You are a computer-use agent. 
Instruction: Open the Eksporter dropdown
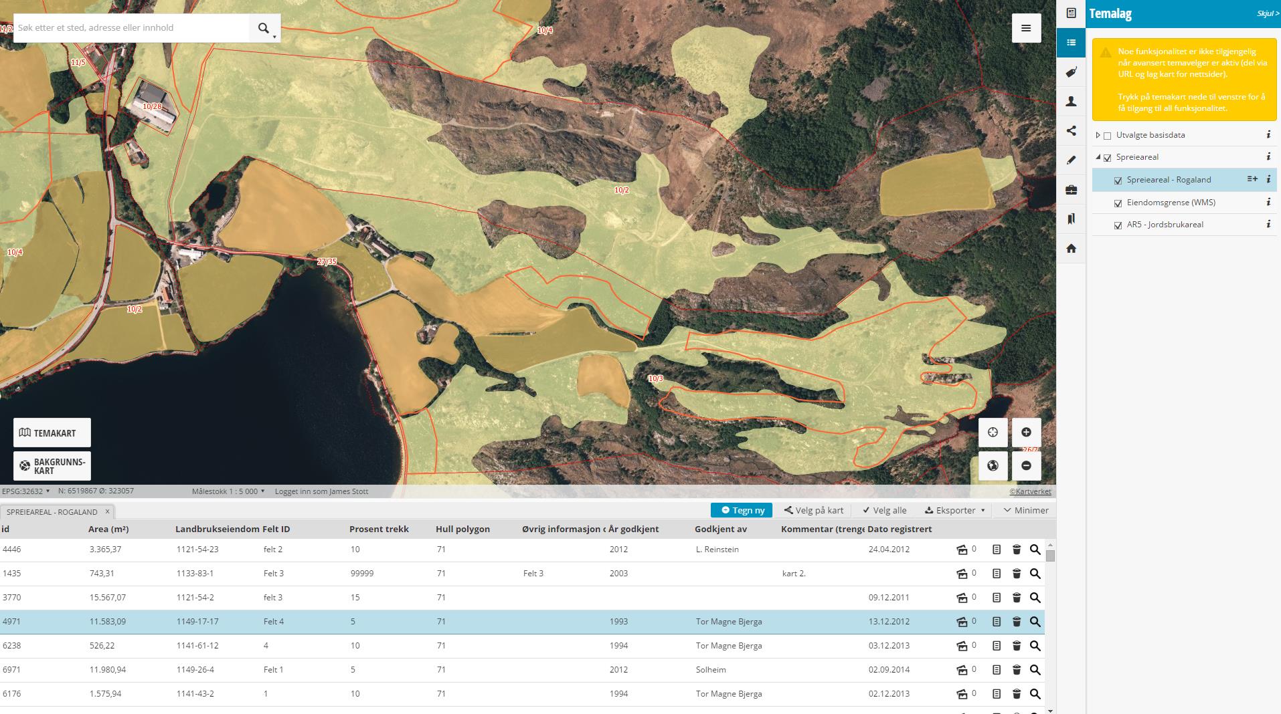point(954,510)
